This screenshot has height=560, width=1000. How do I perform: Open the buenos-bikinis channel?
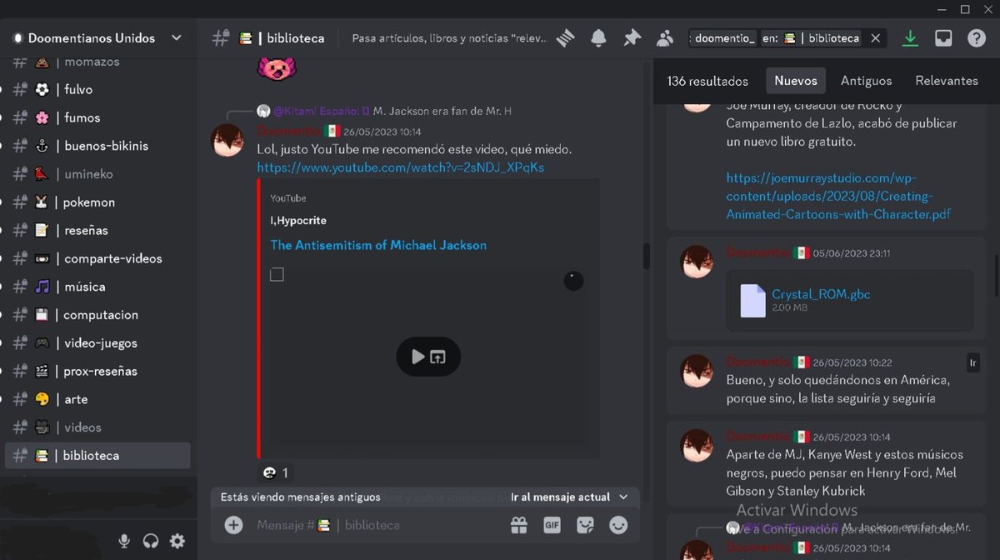pyautogui.click(x=96, y=146)
